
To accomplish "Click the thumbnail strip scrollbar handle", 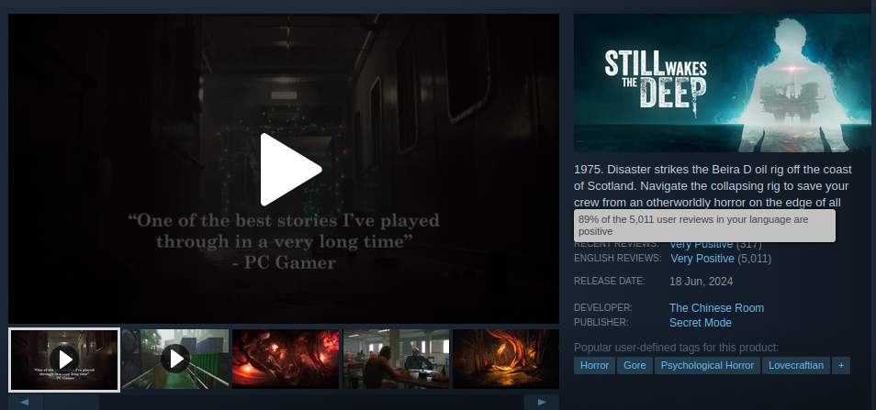I will [71, 402].
